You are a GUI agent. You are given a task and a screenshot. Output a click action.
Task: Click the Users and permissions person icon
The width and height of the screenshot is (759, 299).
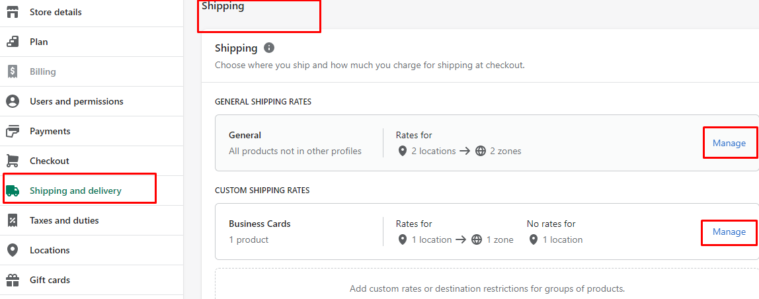pyautogui.click(x=13, y=101)
